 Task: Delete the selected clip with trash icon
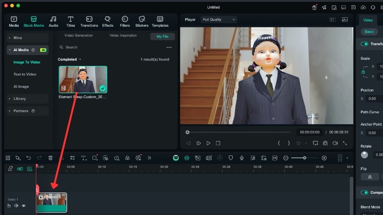50,158
